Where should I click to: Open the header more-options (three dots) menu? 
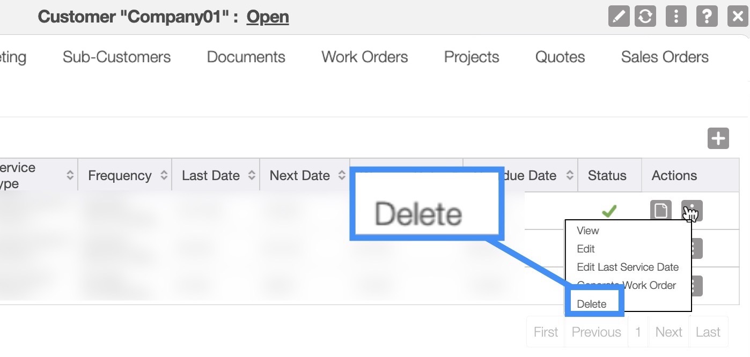[676, 16]
